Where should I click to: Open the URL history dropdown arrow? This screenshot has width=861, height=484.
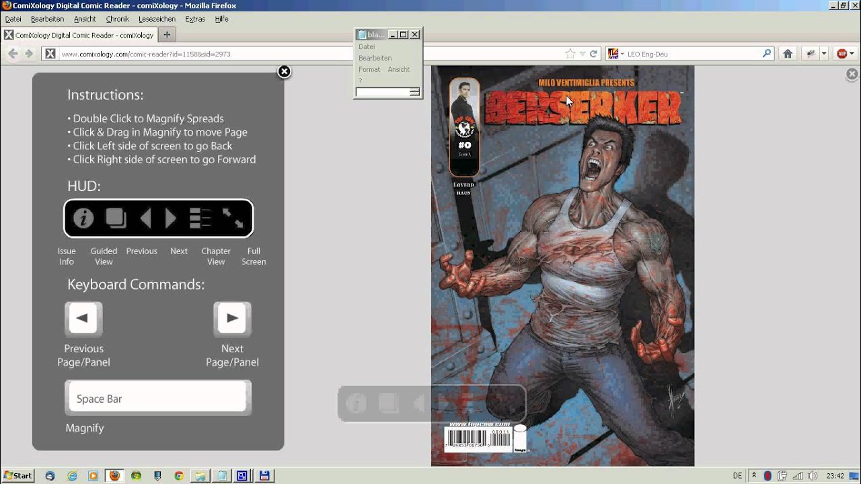583,54
